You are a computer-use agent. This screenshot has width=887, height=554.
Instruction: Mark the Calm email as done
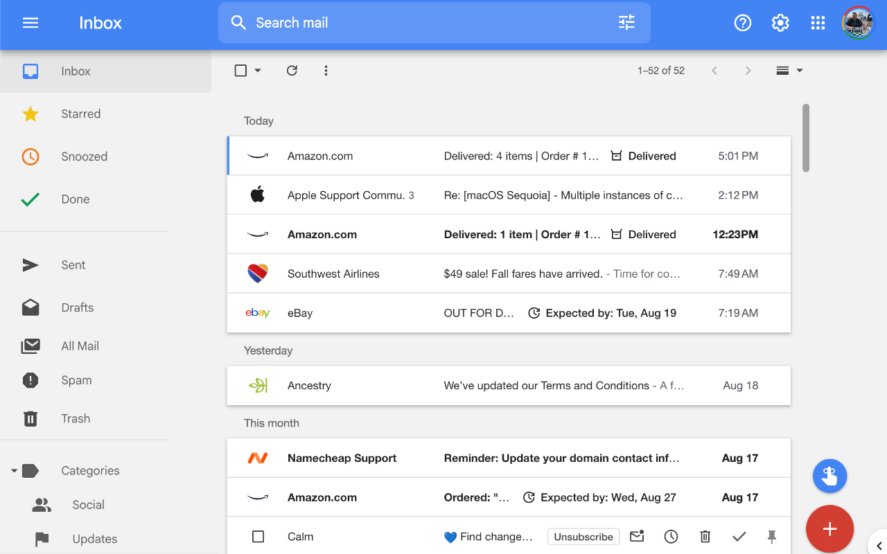coord(739,537)
